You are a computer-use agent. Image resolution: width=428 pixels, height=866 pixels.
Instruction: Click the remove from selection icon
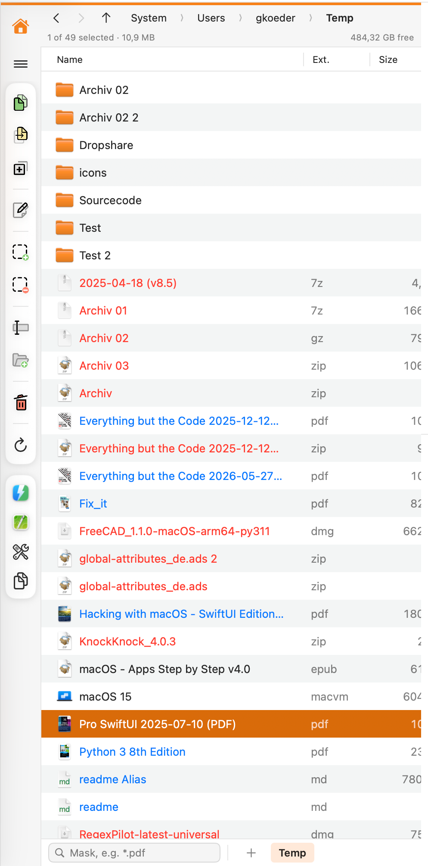click(x=21, y=285)
